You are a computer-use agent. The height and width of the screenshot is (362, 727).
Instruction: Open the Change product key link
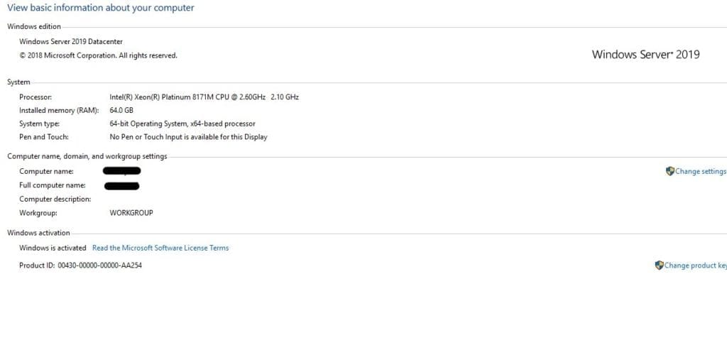[696, 265]
